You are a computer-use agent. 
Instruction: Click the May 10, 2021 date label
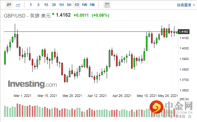pyautogui.click(x=147, y=96)
